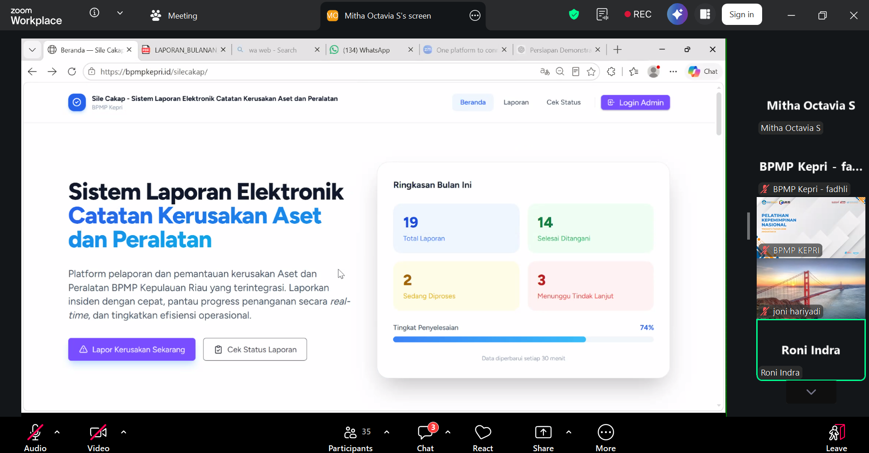
Task: Open the meeting notes icon
Action: (x=602, y=14)
